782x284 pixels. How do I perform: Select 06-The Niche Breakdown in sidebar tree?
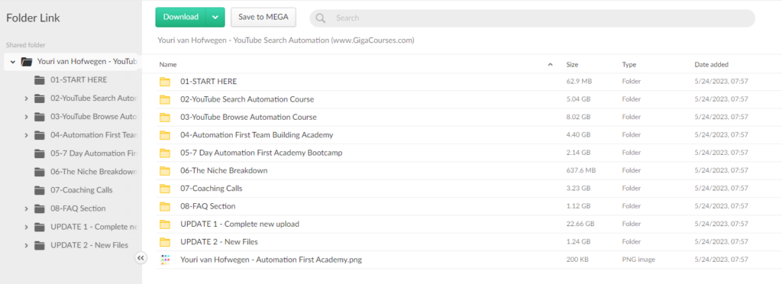(x=94, y=172)
